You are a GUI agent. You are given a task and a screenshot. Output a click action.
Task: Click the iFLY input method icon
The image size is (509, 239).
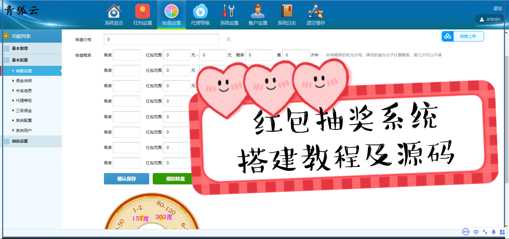(466, 232)
